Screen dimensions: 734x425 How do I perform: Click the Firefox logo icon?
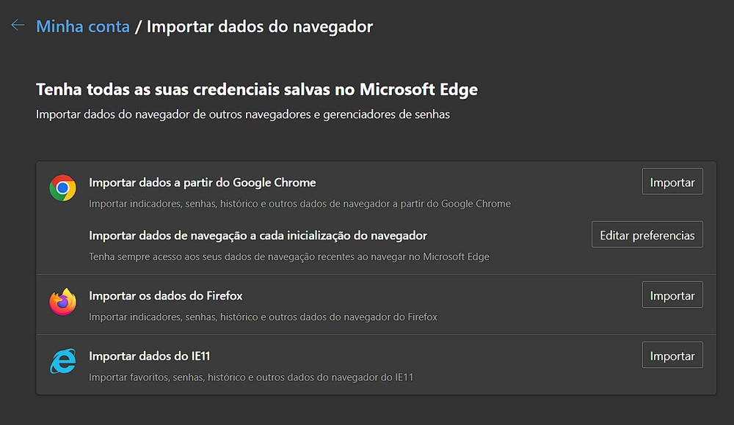(62, 302)
